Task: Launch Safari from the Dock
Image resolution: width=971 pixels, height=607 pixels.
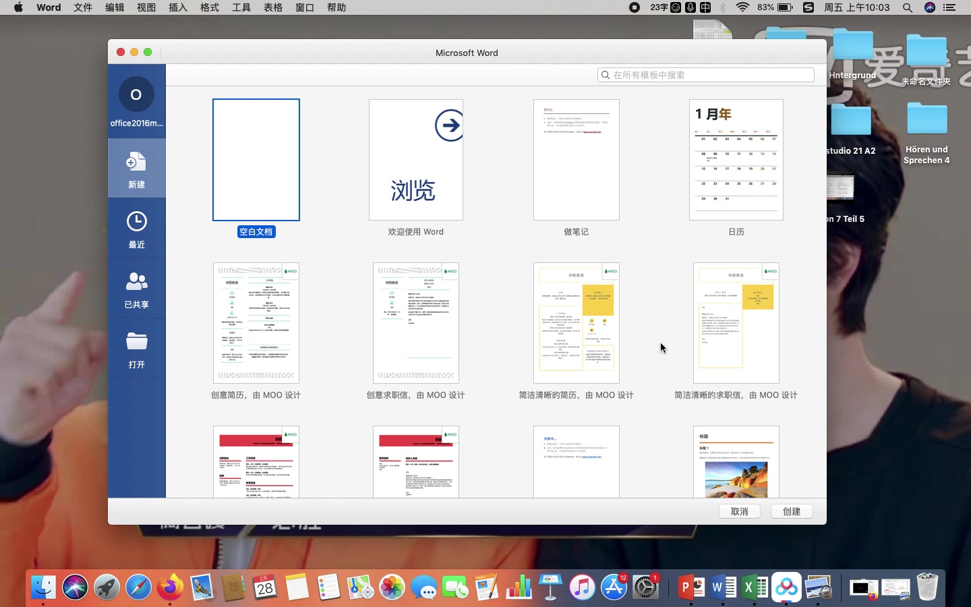Action: 138,587
